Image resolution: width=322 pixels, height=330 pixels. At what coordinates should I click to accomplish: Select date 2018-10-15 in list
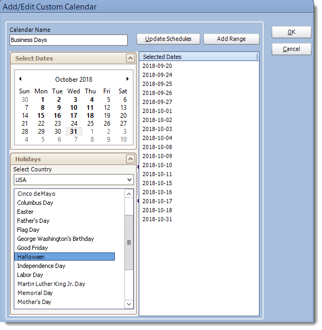click(x=157, y=184)
